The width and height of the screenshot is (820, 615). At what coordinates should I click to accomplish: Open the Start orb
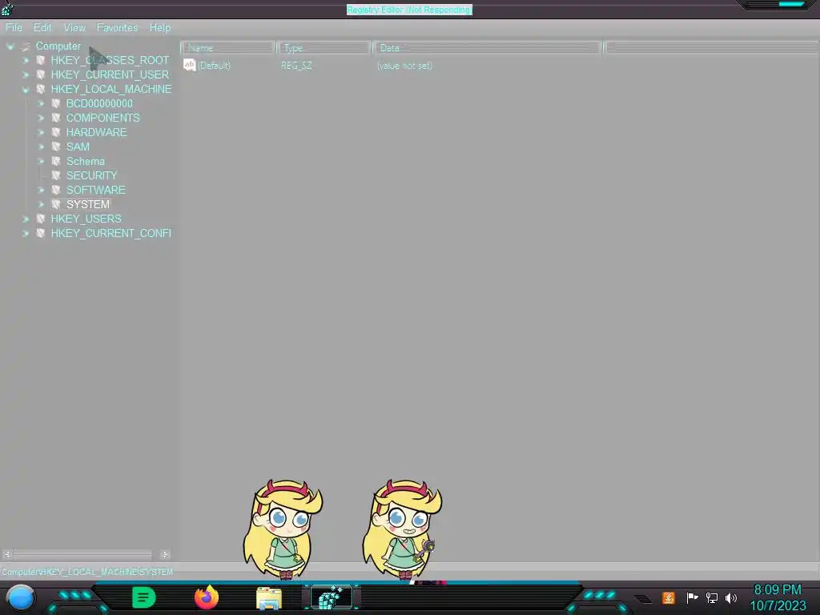pyautogui.click(x=20, y=598)
